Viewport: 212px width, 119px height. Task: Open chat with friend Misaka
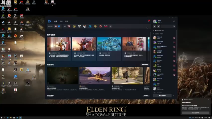coord(164,70)
